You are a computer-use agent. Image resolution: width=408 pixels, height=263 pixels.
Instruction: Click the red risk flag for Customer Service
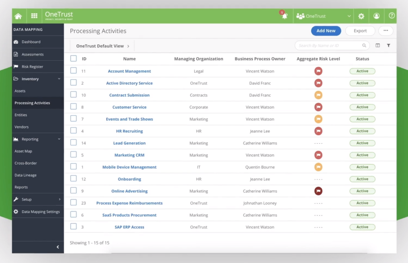(x=318, y=107)
